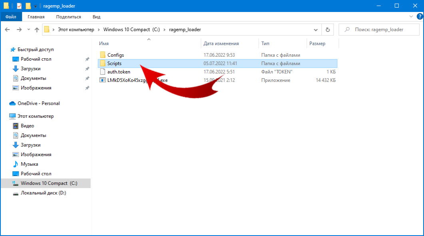Click the Back navigation arrow
Screen dimensions: 424x236
coord(7,30)
